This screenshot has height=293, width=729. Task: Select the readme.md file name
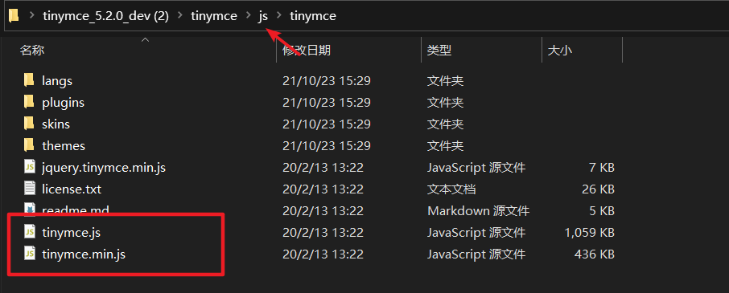coord(76,210)
